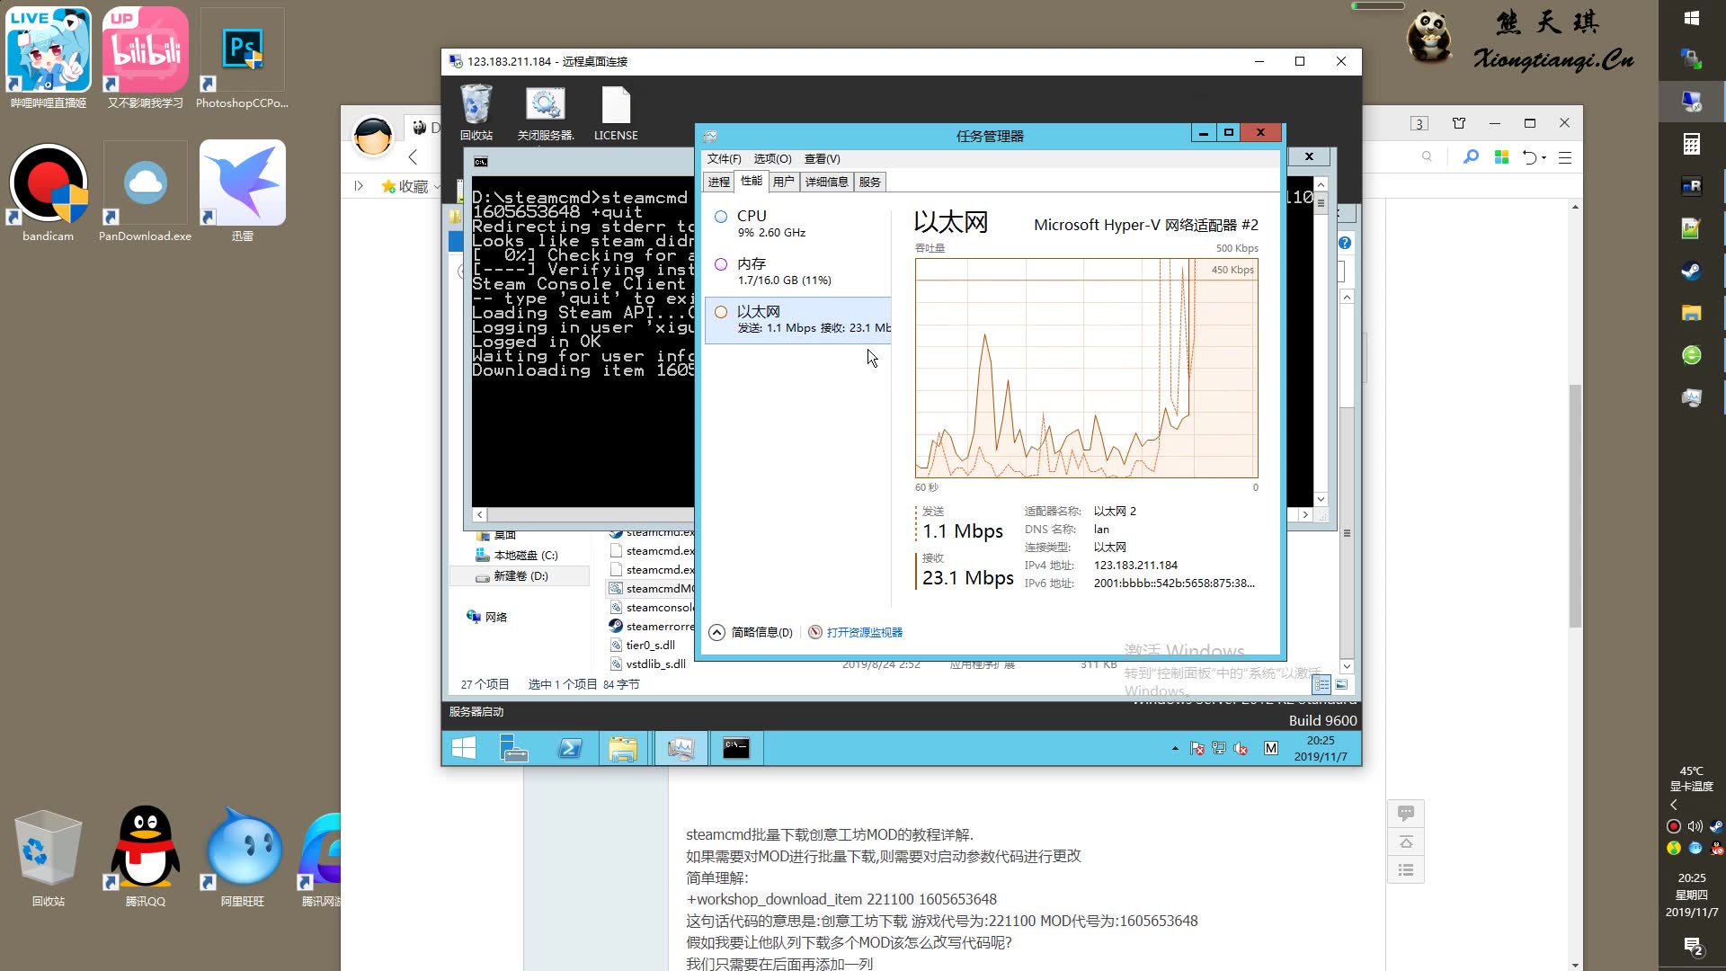This screenshot has height=971, width=1726.
Task: Launch the PhotoshopCCPo... desktop shortcut
Action: tap(242, 58)
